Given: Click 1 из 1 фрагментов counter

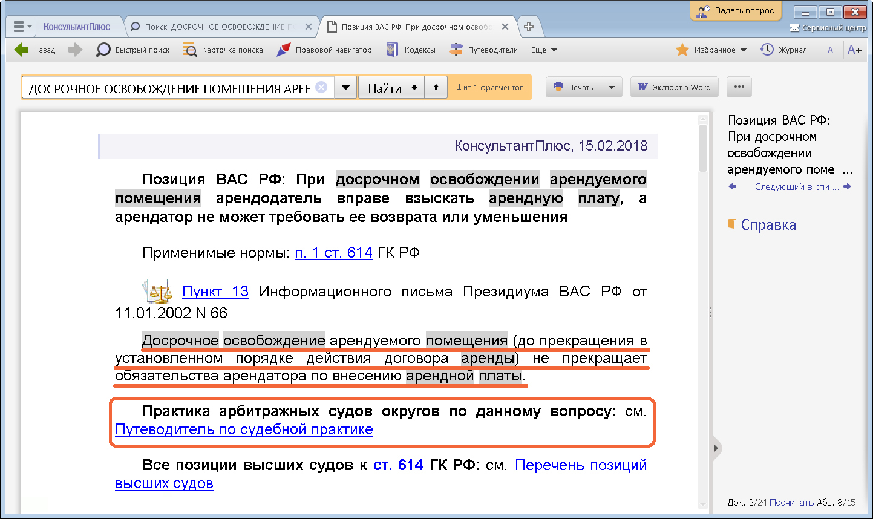Looking at the screenshot, I should 490,88.
